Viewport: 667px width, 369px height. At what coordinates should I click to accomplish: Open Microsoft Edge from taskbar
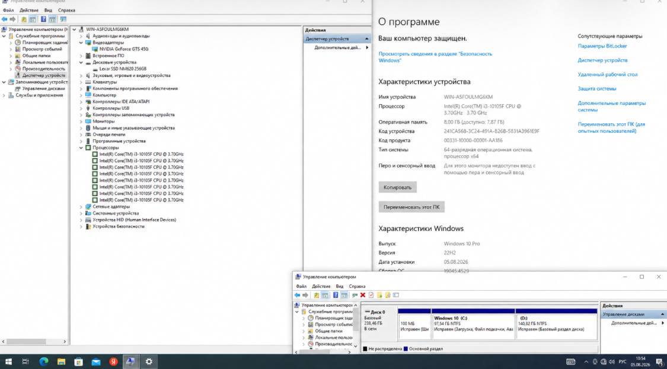pyautogui.click(x=44, y=362)
